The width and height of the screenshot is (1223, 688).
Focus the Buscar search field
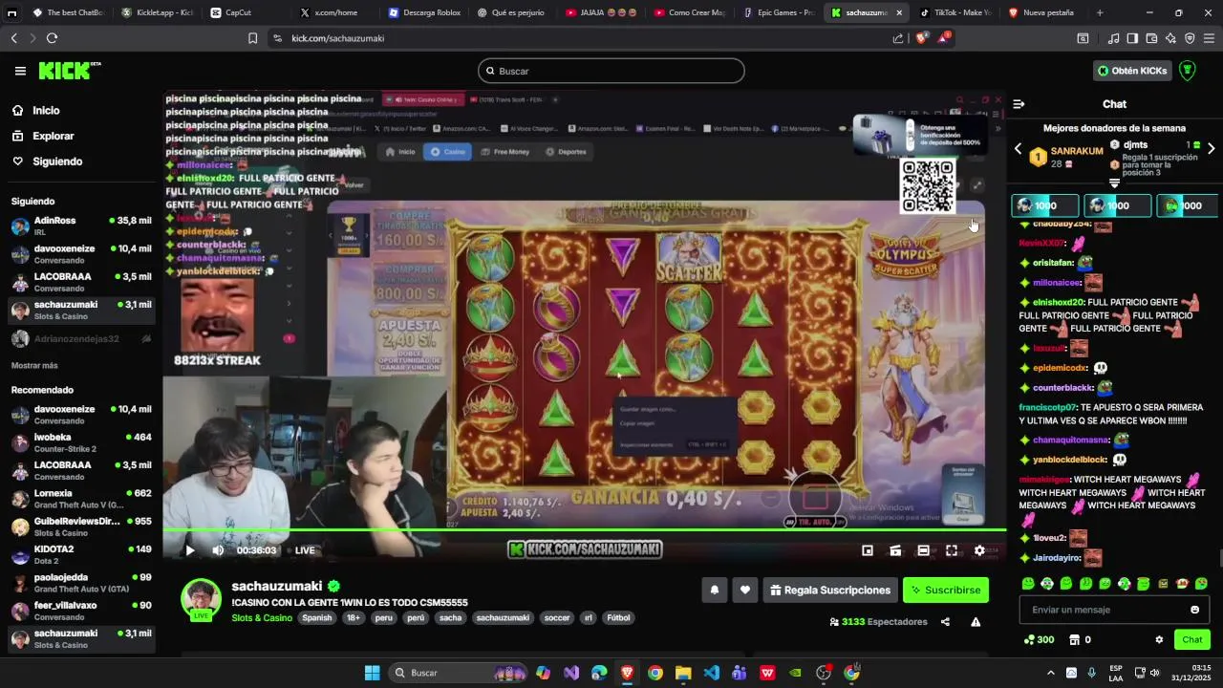611,71
